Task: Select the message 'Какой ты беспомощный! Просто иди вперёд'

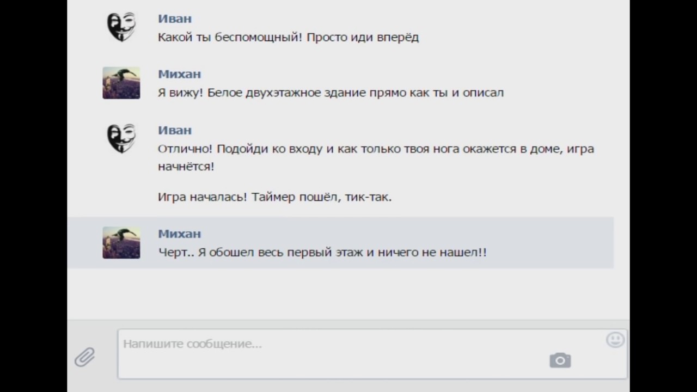Action: pyautogui.click(x=288, y=38)
